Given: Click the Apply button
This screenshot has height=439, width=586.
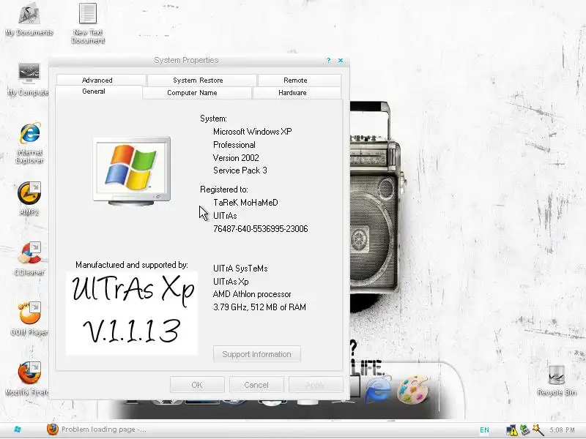Looking at the screenshot, I should (x=316, y=385).
